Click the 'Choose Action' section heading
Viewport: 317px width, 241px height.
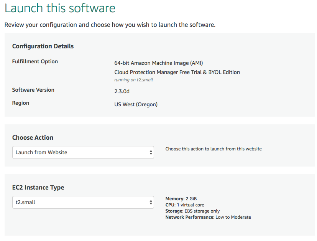[x=33, y=137]
